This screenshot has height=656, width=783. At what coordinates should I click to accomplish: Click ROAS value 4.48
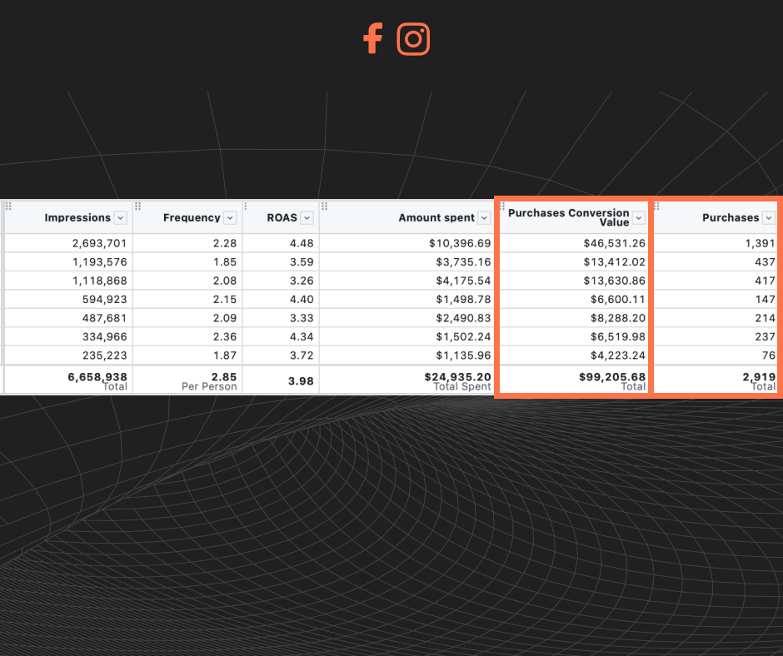coord(302,243)
